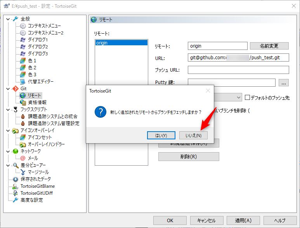Toggle the デフォルトのプッシュ先 checkbox

click(x=247, y=98)
